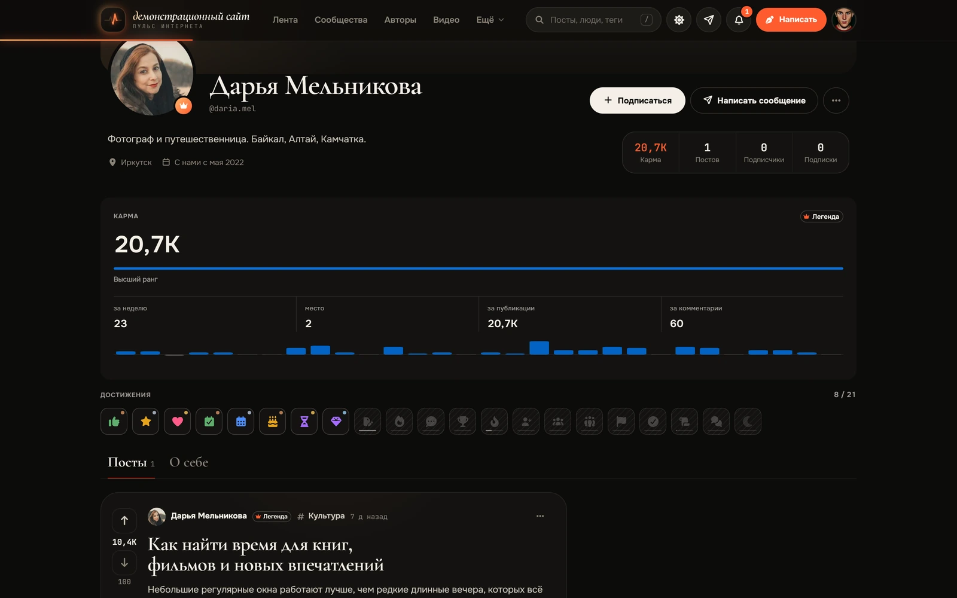Screen dimensions: 957x598
Task: Click the green thumbs-up achievement badge
Action: click(114, 422)
